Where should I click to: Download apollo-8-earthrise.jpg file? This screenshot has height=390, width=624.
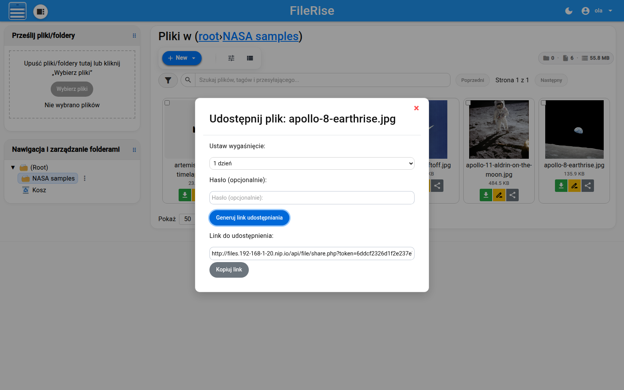tap(561, 186)
